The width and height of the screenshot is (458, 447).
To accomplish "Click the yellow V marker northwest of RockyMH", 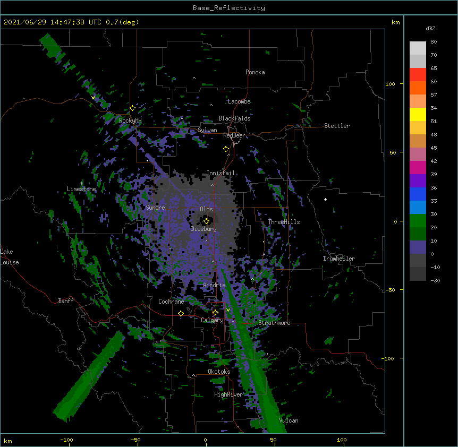I will (x=93, y=98).
